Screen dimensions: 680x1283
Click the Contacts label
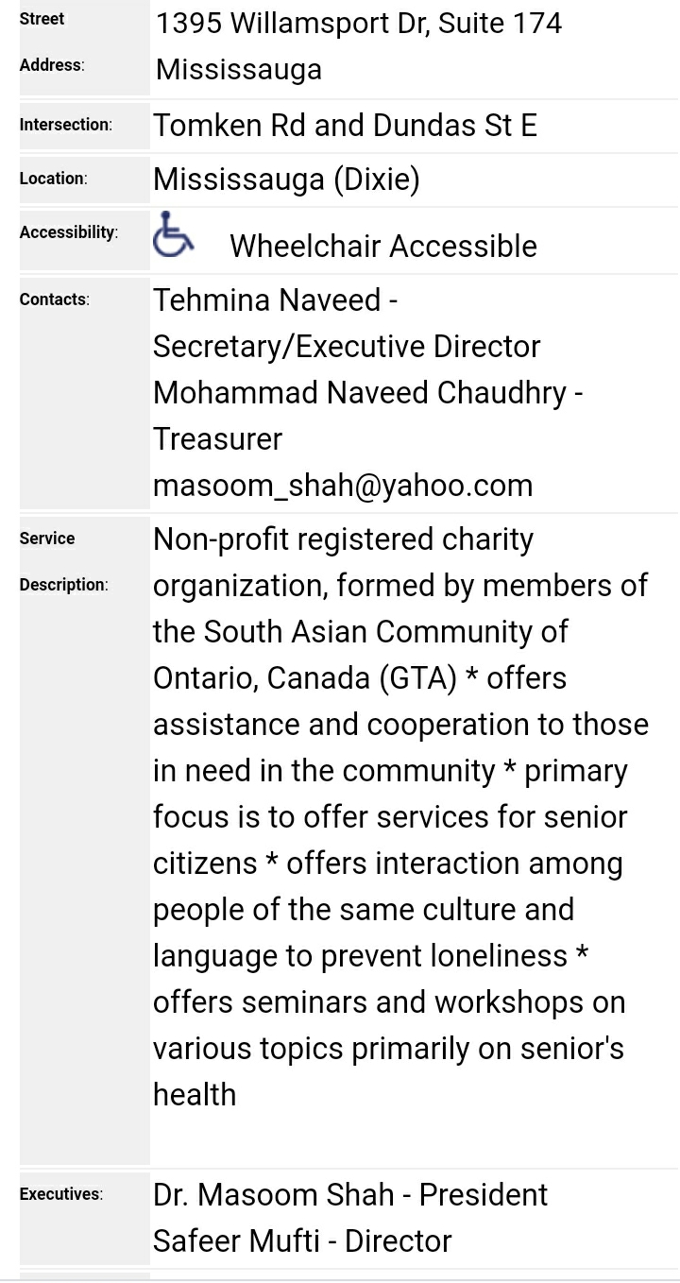pyautogui.click(x=54, y=299)
